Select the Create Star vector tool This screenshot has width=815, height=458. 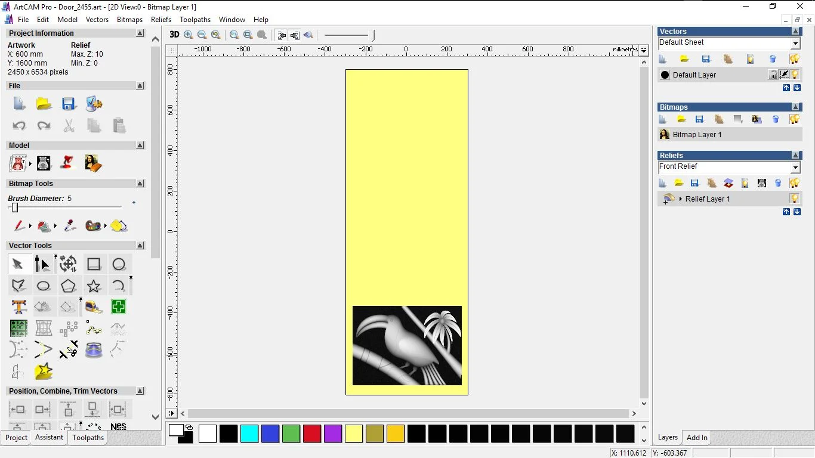(x=94, y=286)
